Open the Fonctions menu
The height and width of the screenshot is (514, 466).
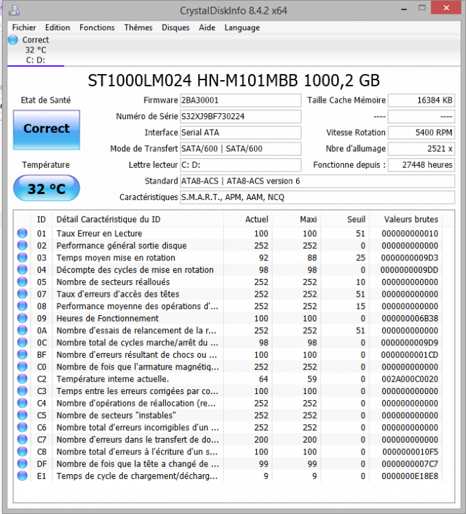(97, 27)
